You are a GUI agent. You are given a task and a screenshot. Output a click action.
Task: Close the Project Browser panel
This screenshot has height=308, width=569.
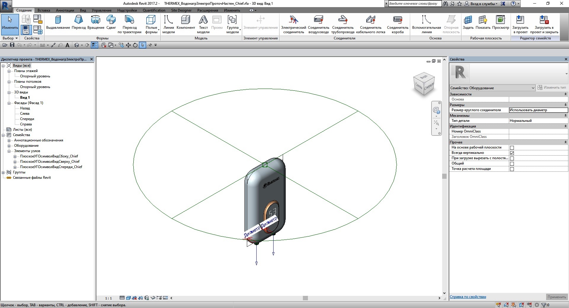click(92, 59)
